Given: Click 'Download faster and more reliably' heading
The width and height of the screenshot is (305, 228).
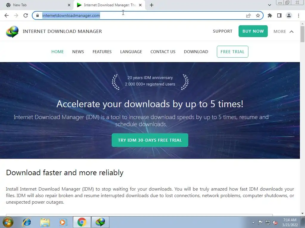Looking at the screenshot, I should coord(65,172).
